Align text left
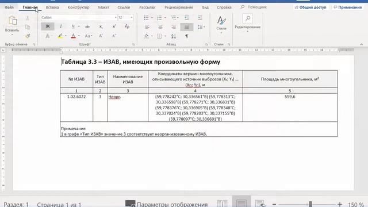 (147, 27)
